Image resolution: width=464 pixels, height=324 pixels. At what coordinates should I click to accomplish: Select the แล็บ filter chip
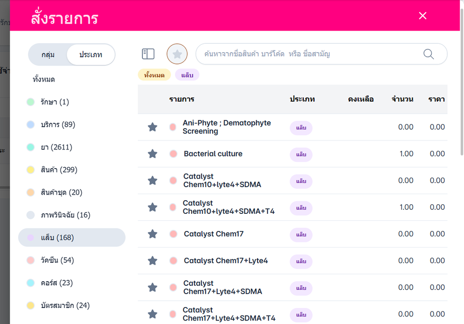click(187, 75)
